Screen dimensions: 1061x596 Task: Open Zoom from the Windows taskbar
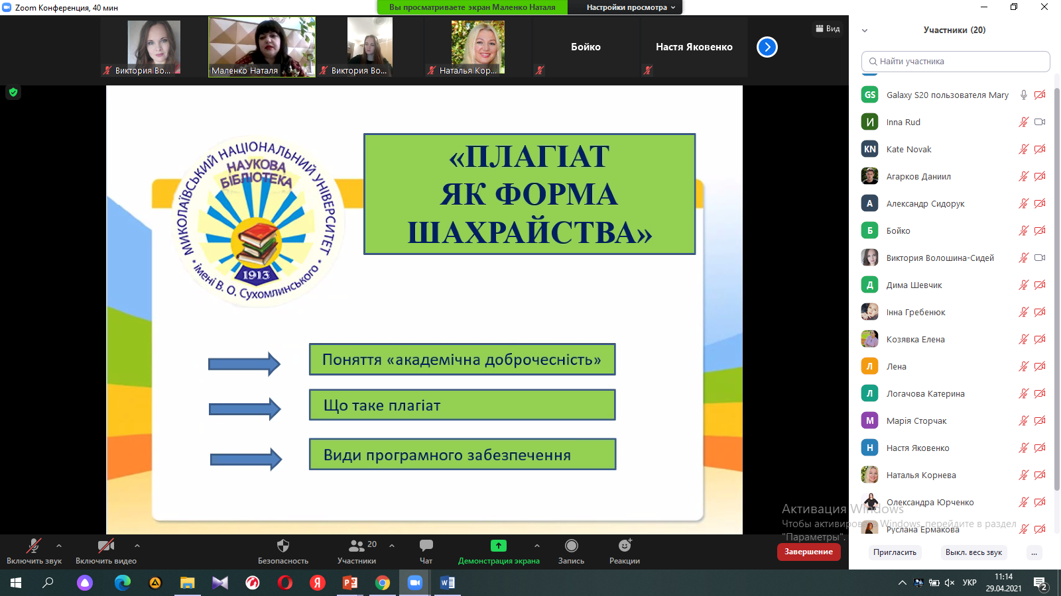click(x=415, y=583)
